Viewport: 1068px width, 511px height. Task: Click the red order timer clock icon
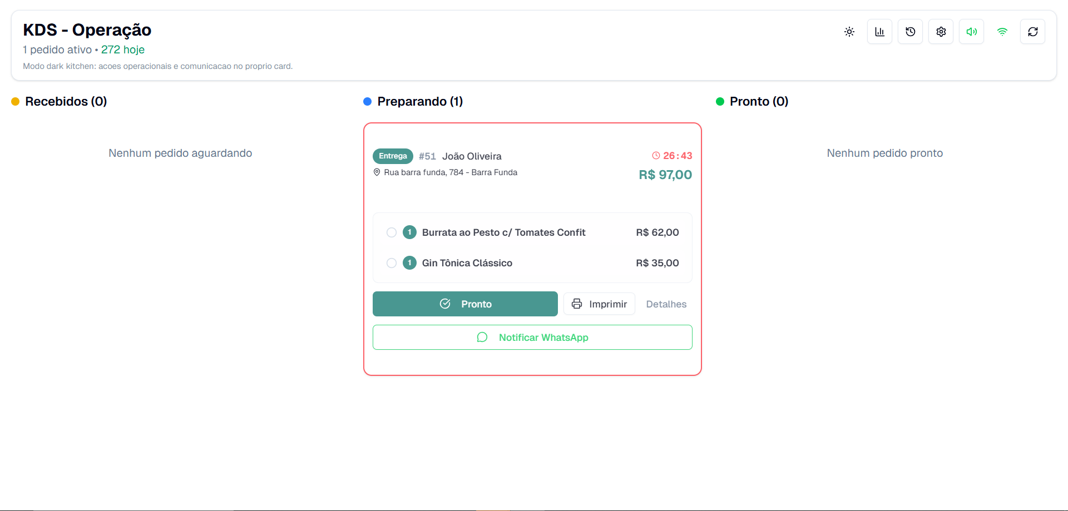pos(656,156)
